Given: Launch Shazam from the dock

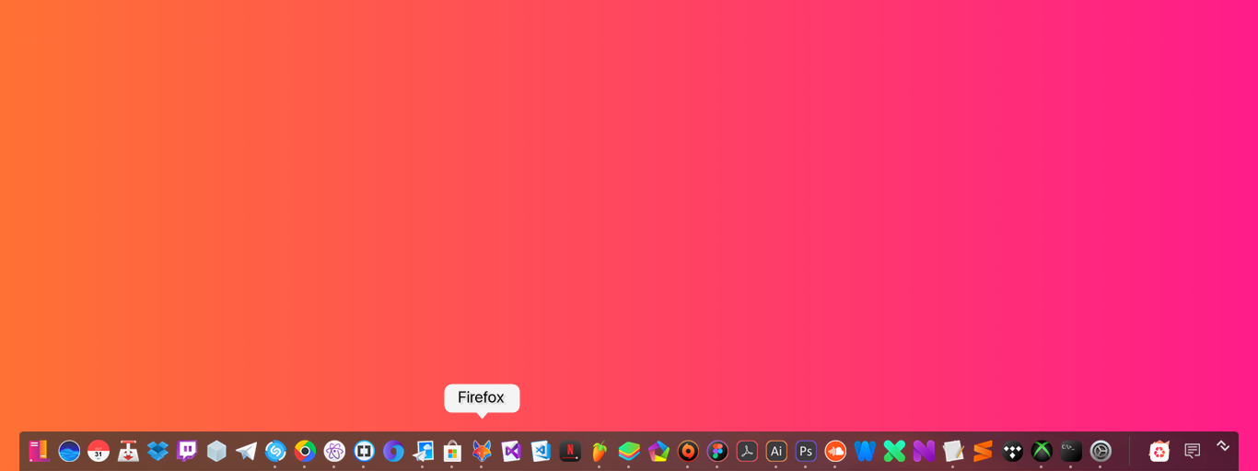Looking at the screenshot, I should click(275, 451).
